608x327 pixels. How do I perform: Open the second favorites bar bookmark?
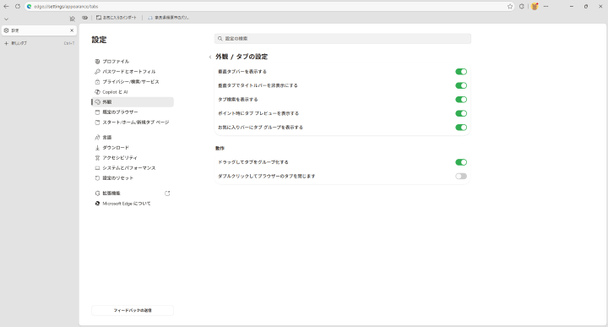coord(168,18)
